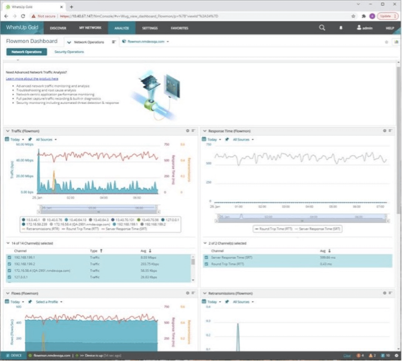
Task: Bookmark the page with the browser star
Action: (353, 16)
